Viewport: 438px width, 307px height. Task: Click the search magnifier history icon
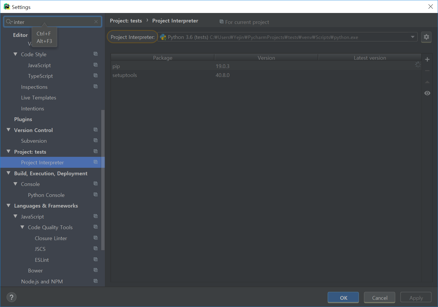9,22
